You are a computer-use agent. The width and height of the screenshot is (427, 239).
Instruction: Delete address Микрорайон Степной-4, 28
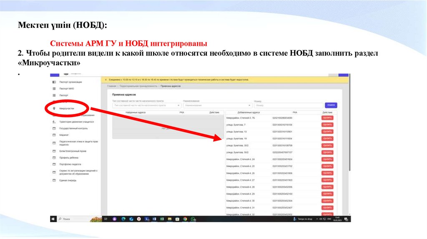(327, 187)
